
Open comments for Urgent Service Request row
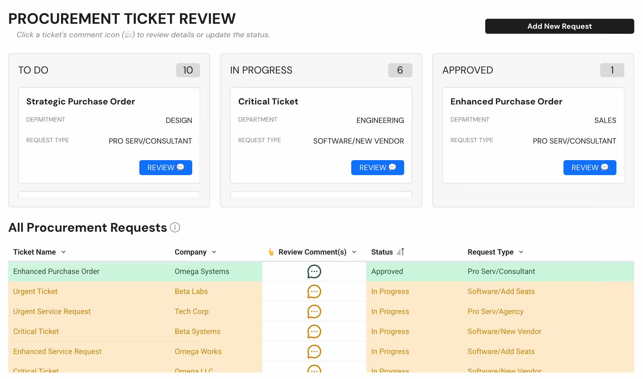coord(314,311)
